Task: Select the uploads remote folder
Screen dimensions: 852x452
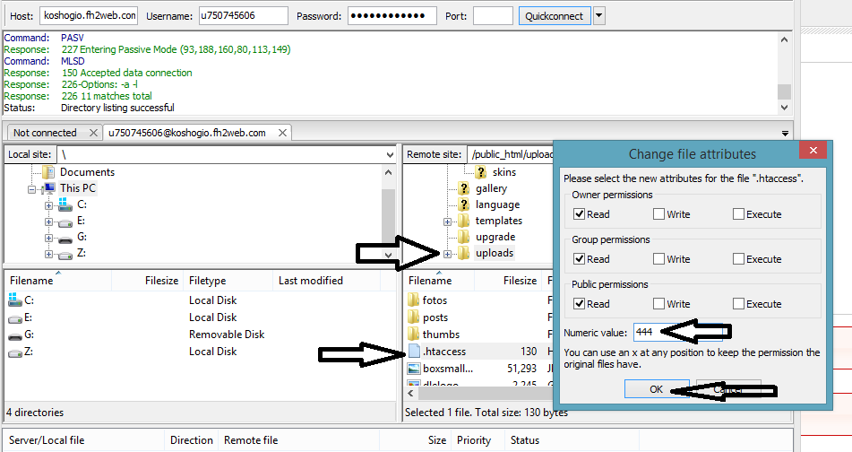Action: pyautogui.click(x=494, y=253)
